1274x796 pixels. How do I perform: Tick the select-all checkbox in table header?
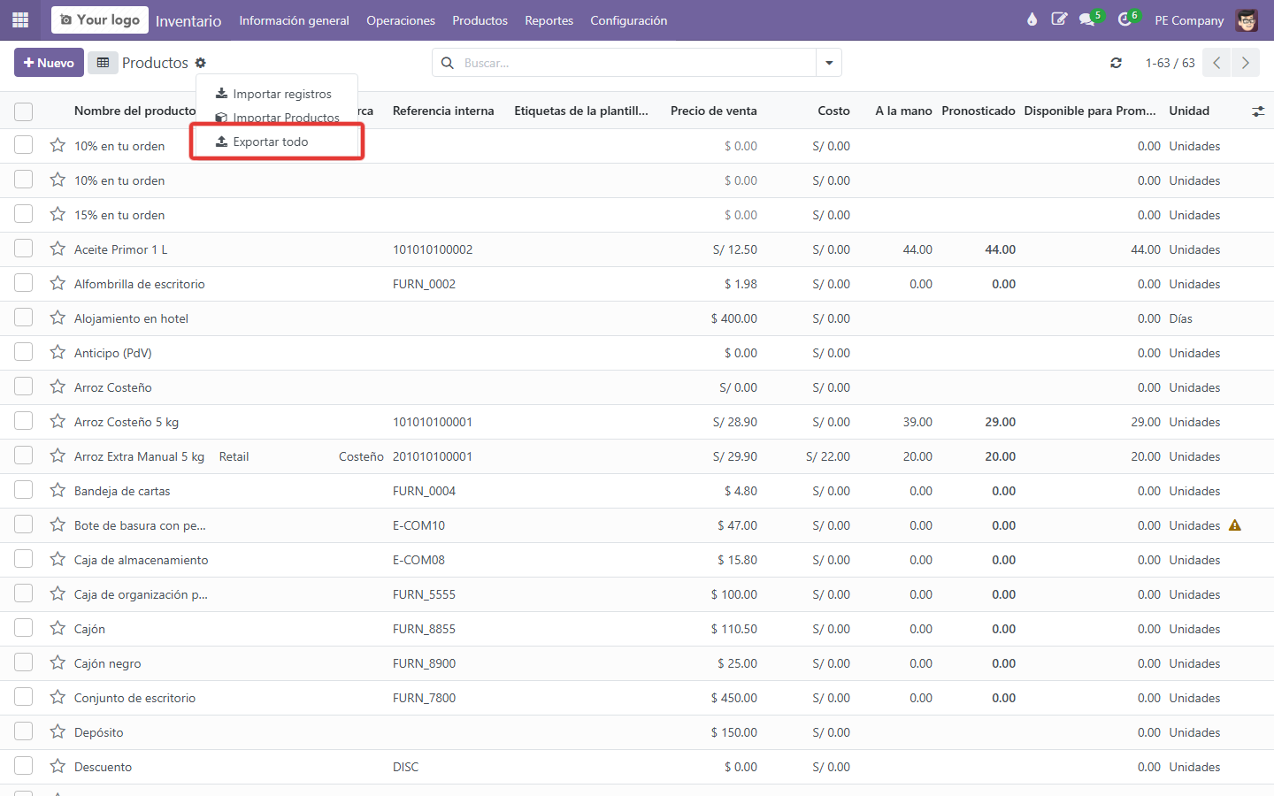24,111
